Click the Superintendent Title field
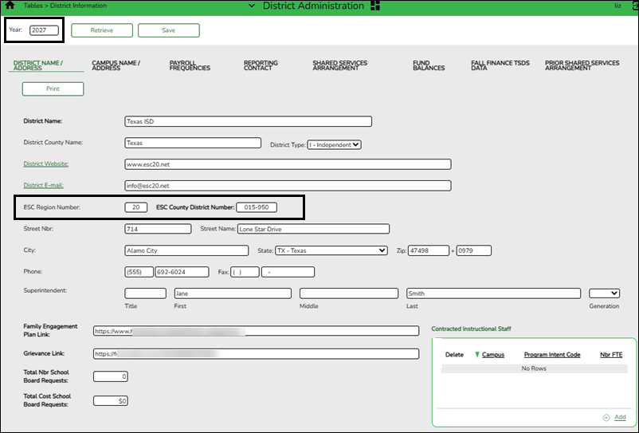 point(145,293)
